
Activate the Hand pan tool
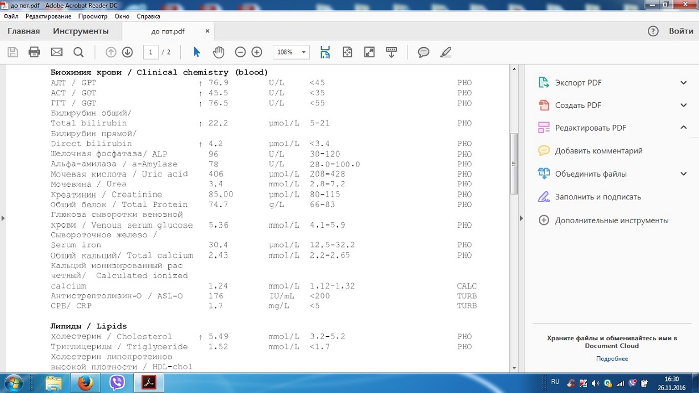(218, 52)
